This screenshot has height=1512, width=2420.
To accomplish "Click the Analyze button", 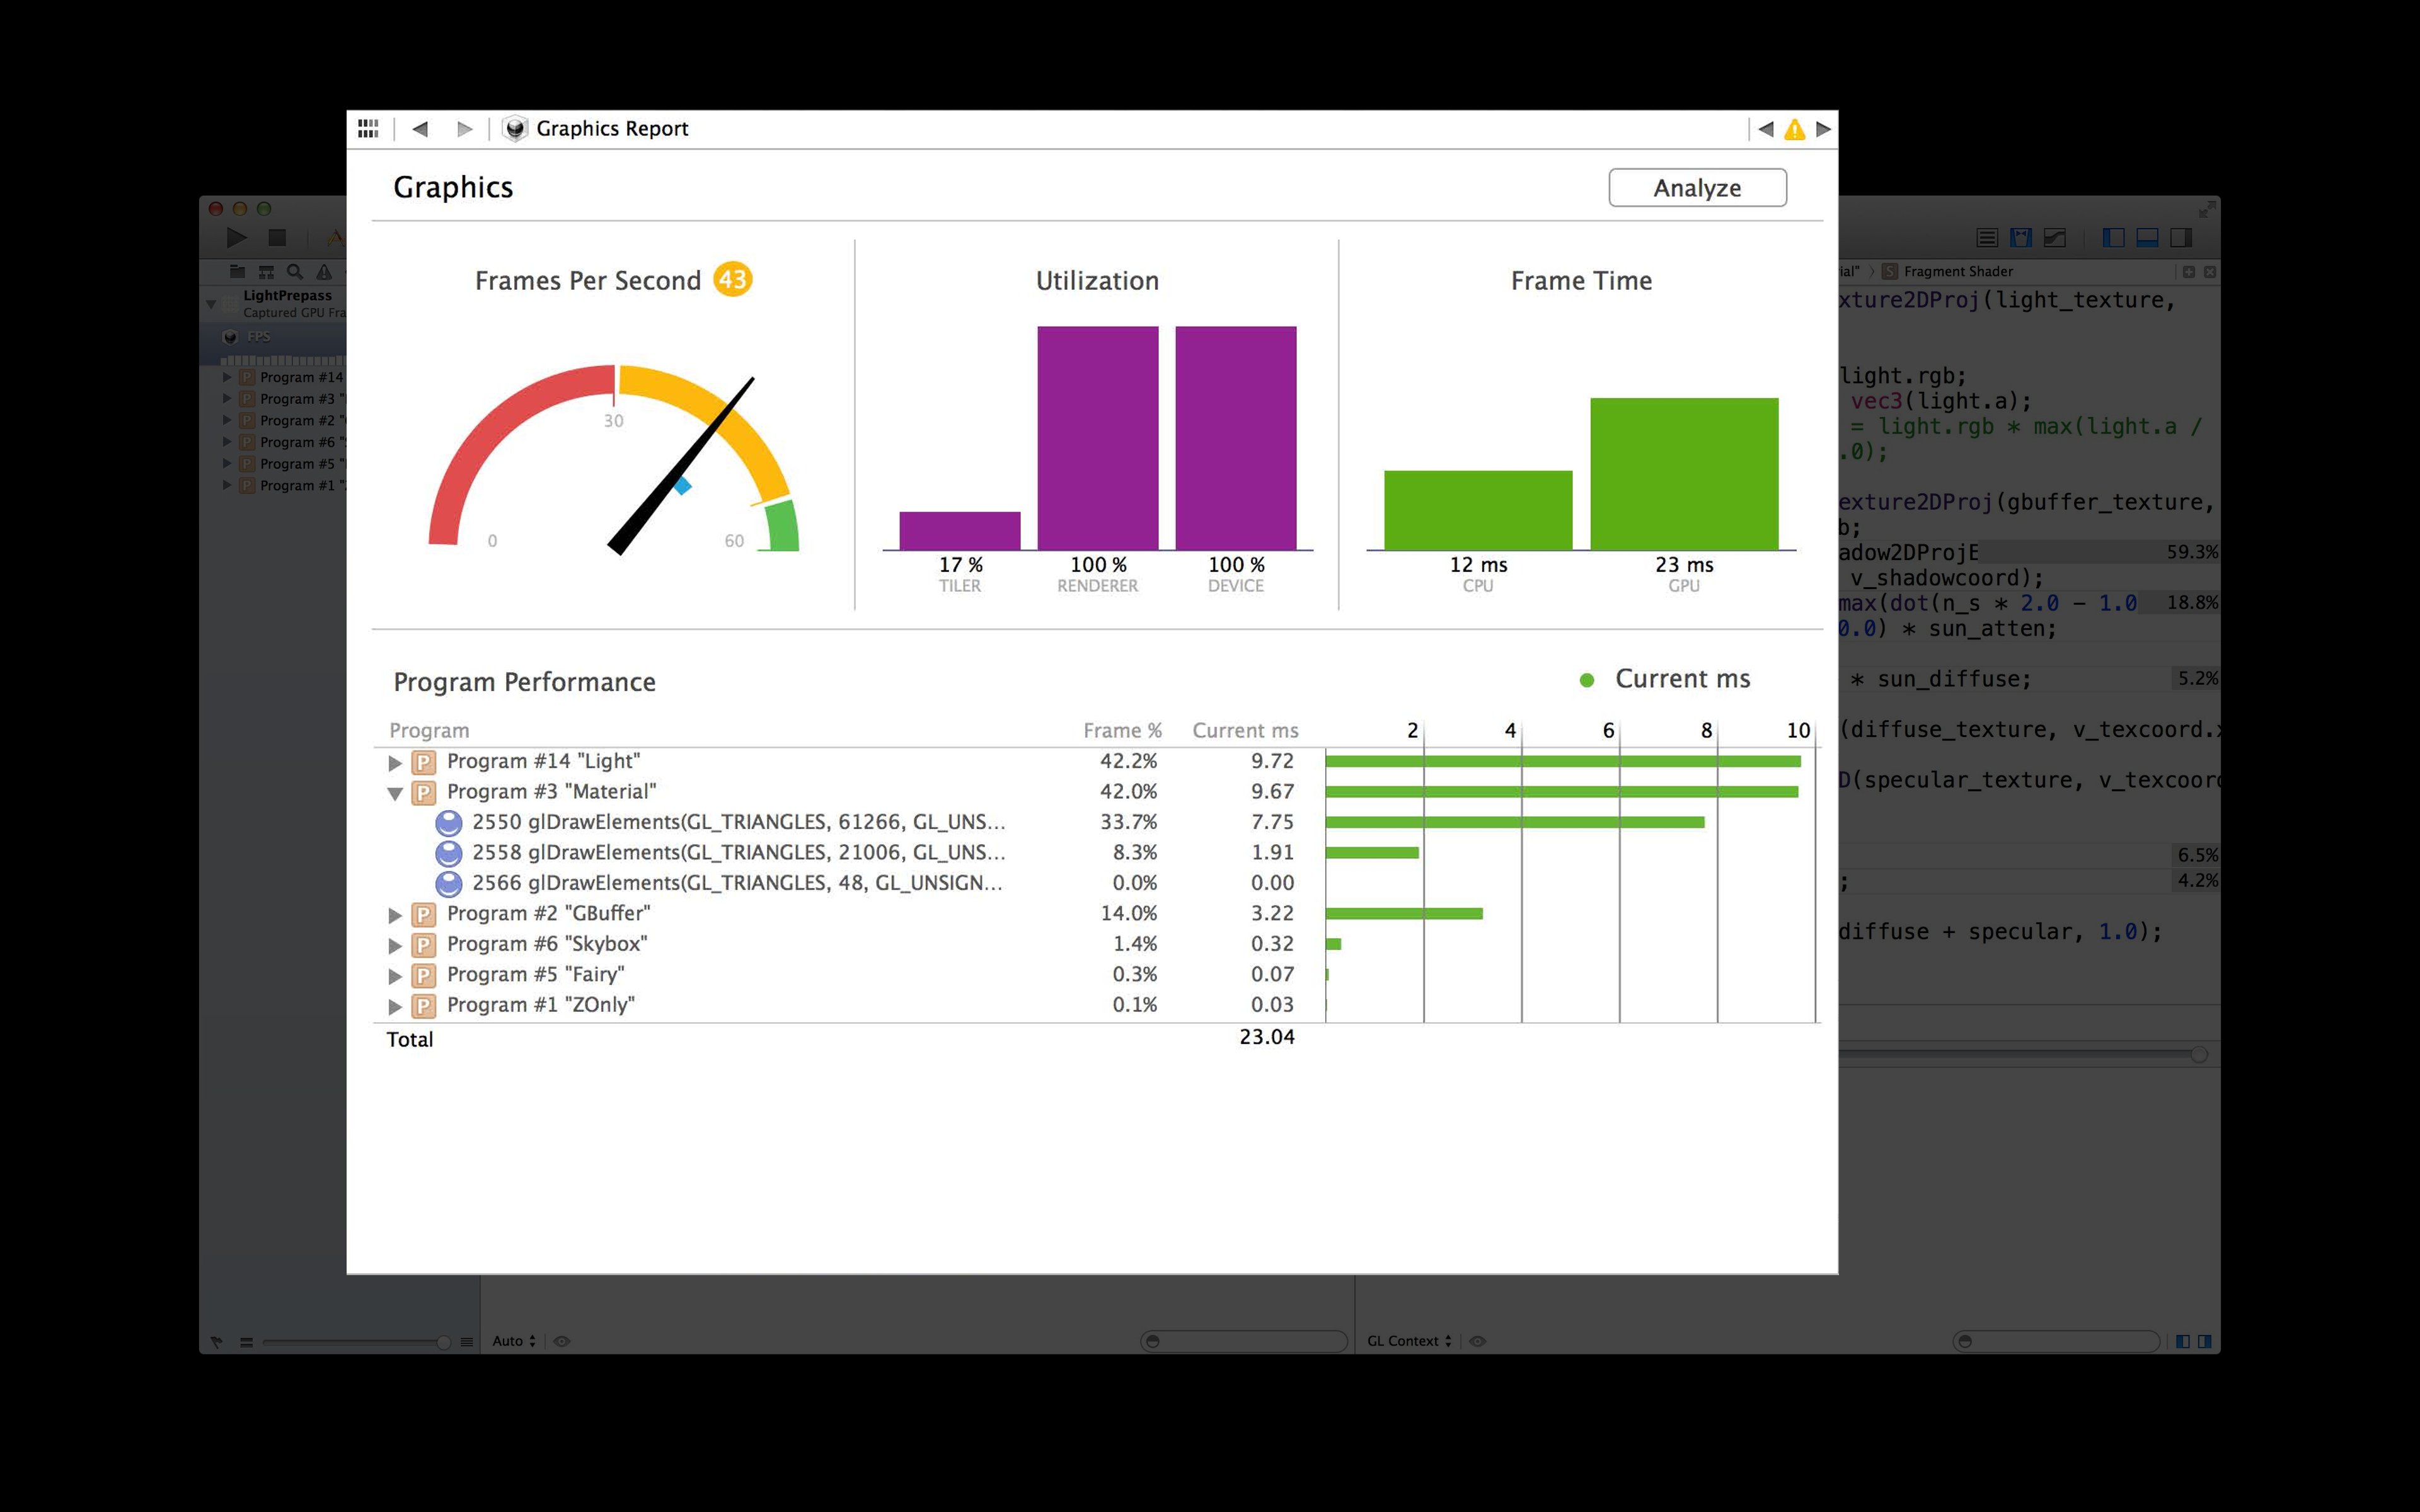I will pos(1697,188).
